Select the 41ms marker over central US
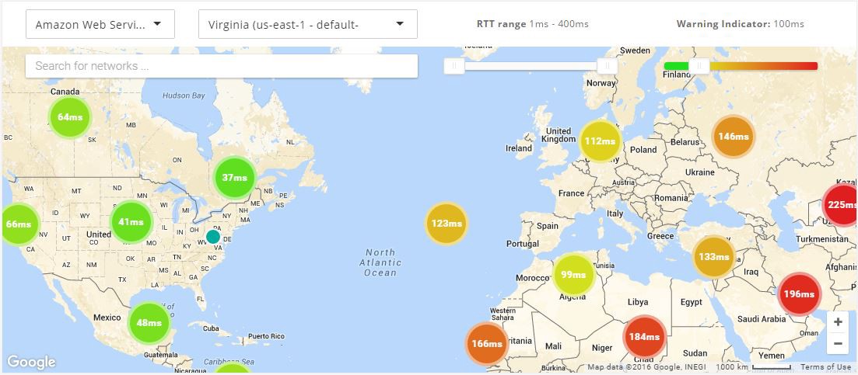This screenshot has width=858, height=375. tap(131, 222)
